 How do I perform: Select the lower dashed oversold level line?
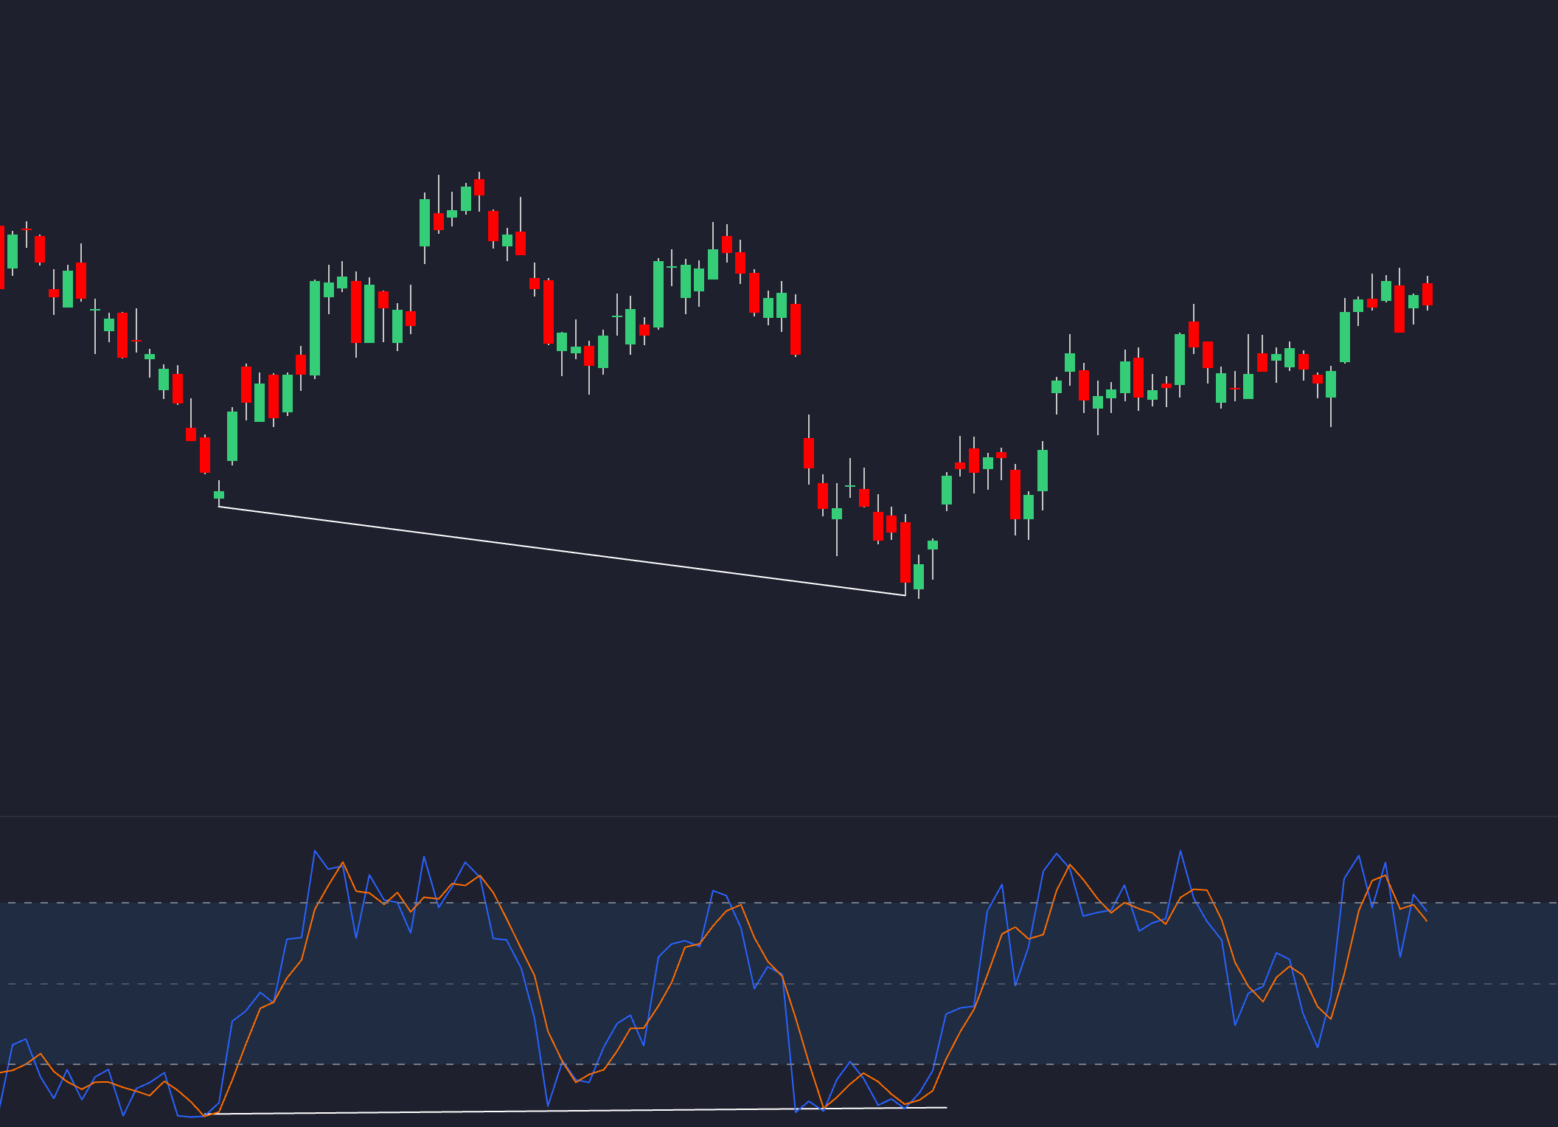(x=779, y=1064)
